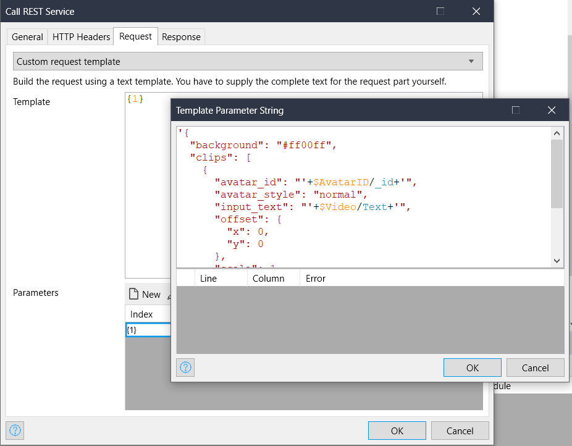
Task: Select the Response tab
Action: [181, 37]
